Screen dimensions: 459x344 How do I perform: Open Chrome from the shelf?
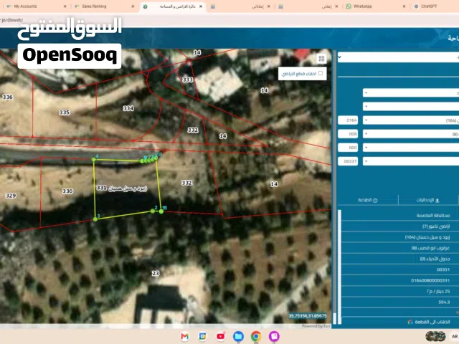[x=256, y=336]
